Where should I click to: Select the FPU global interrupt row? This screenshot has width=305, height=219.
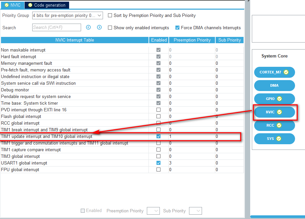122,169
